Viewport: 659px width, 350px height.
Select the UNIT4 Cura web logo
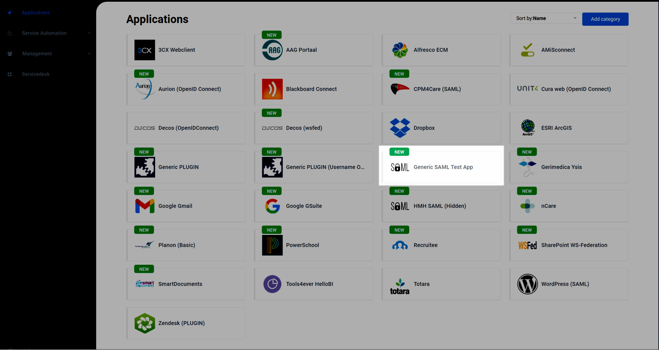point(528,89)
